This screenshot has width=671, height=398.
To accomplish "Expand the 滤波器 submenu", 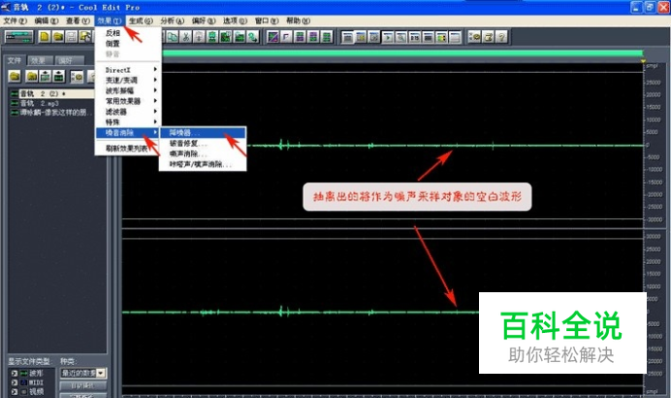I will [x=128, y=112].
